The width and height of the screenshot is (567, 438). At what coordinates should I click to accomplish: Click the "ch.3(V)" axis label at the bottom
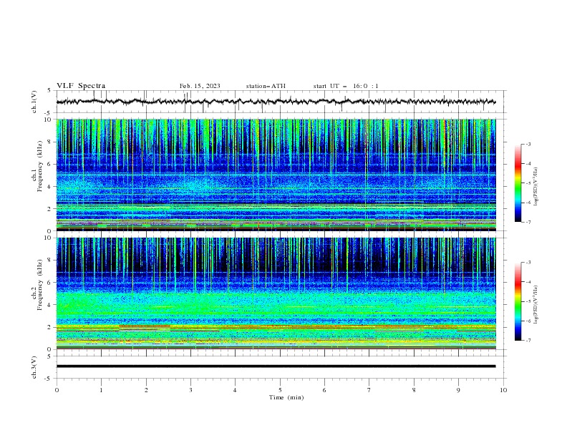[x=34, y=367]
